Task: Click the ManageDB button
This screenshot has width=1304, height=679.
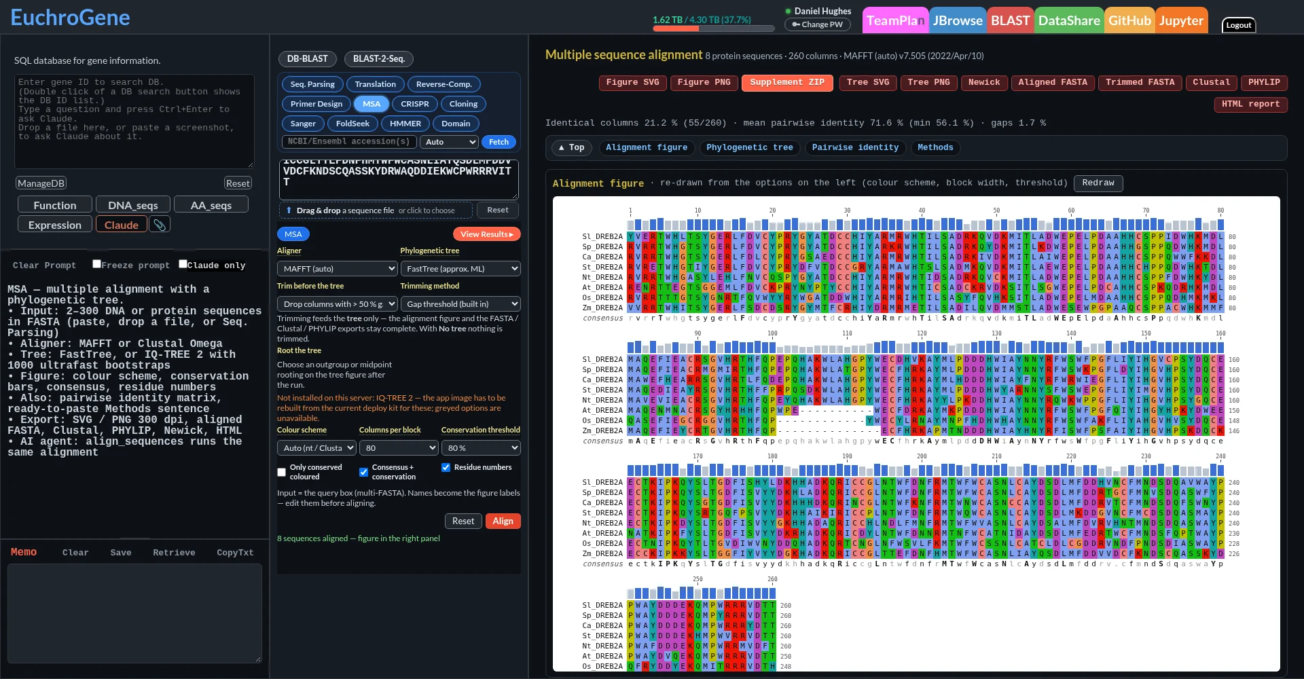Action: (x=41, y=183)
